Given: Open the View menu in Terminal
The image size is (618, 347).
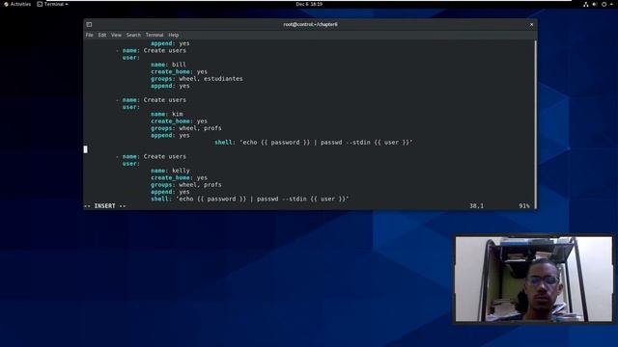Looking at the screenshot, I should (116, 35).
